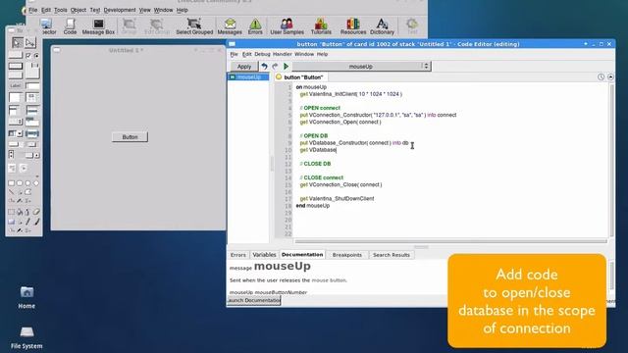This screenshot has width=628, height=353.
Task: Open File menu in LiveCode main menu bar
Action: 32,10
